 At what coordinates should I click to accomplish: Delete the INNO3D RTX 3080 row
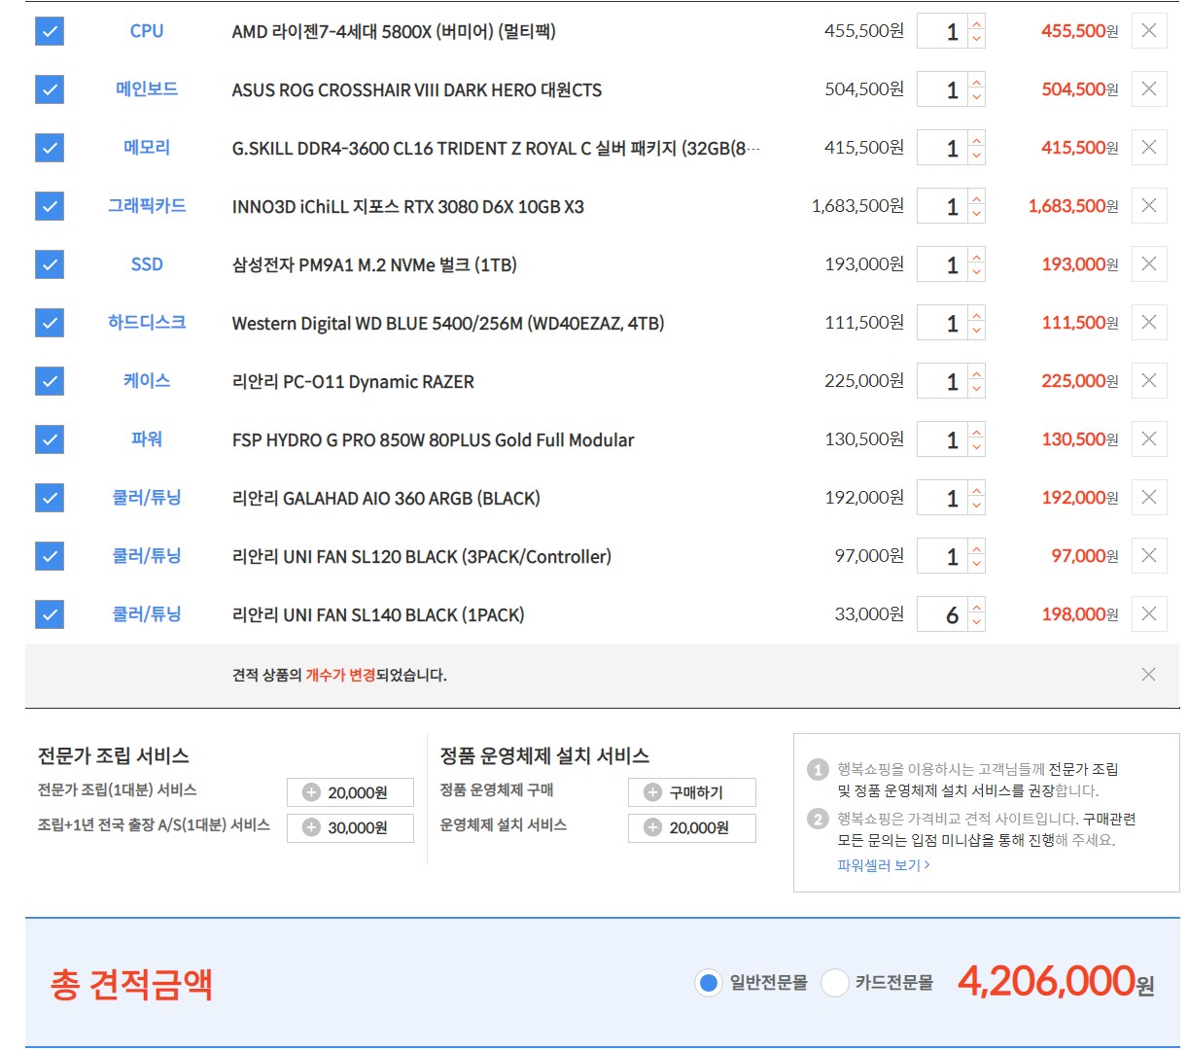1149,206
